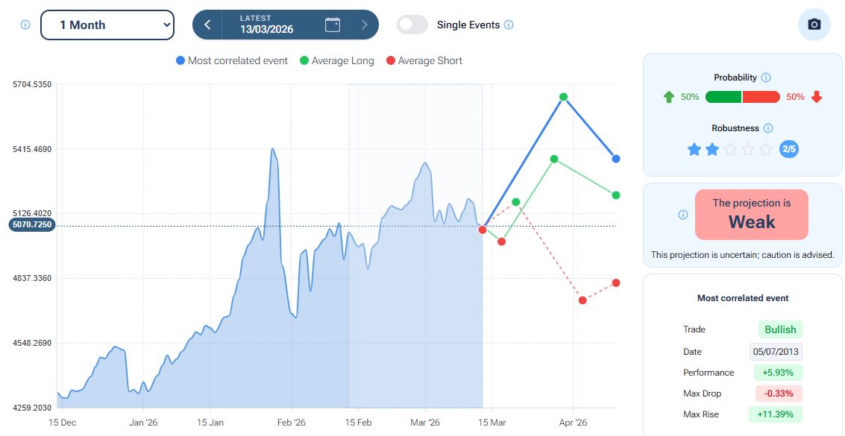The height and width of the screenshot is (436, 845).
Task: Toggle Average Long legend entry
Action: tap(336, 61)
